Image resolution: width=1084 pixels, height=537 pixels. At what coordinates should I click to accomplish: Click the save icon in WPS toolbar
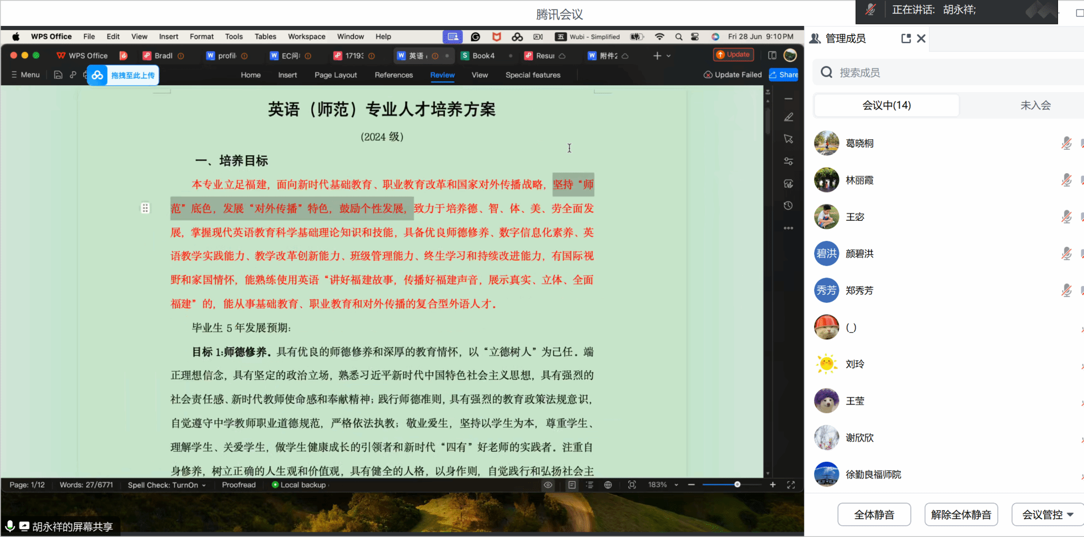click(x=58, y=75)
